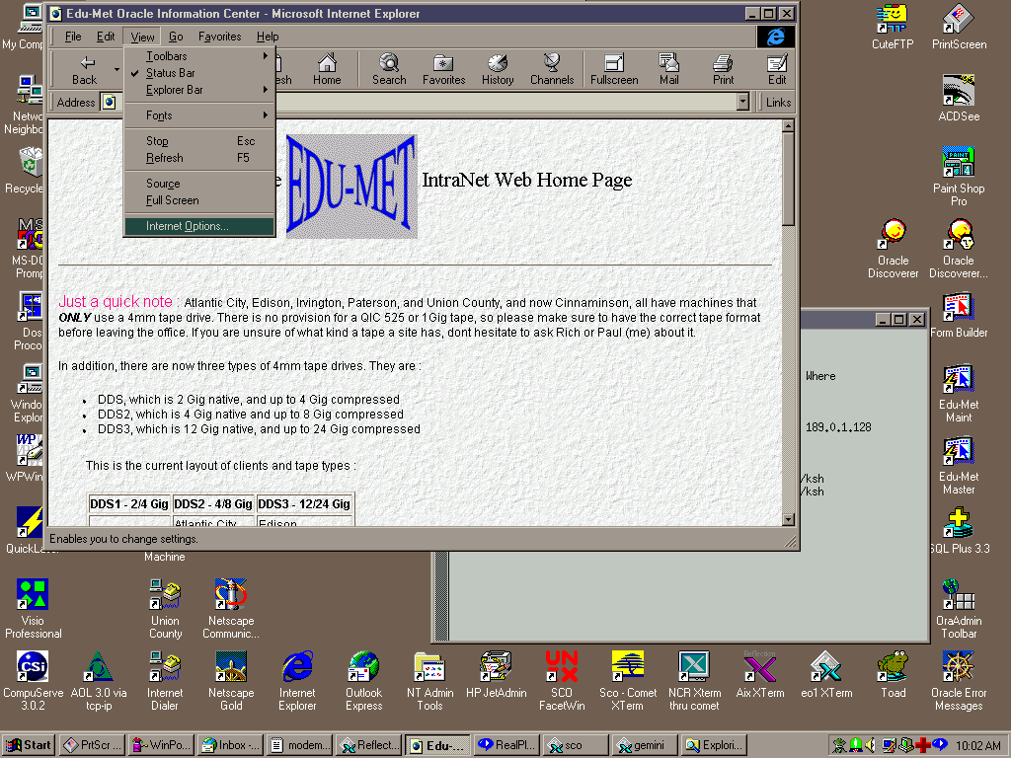This screenshot has width=1011, height=758.
Task: Open the Back button history dropdown arrow
Action: coord(117,70)
